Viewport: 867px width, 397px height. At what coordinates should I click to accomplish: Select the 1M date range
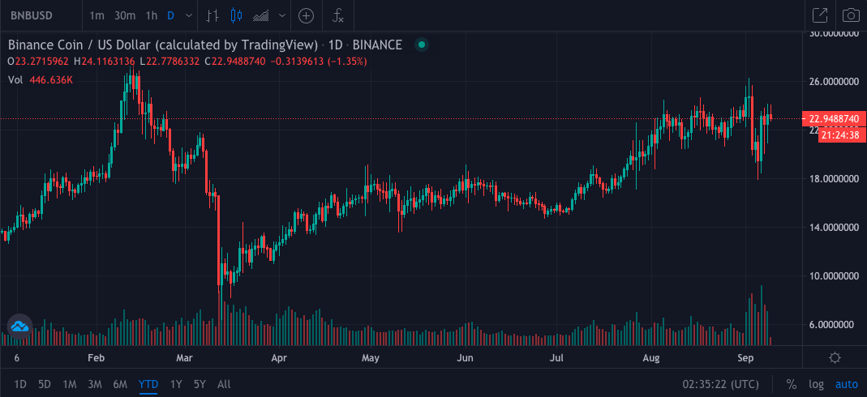click(69, 384)
